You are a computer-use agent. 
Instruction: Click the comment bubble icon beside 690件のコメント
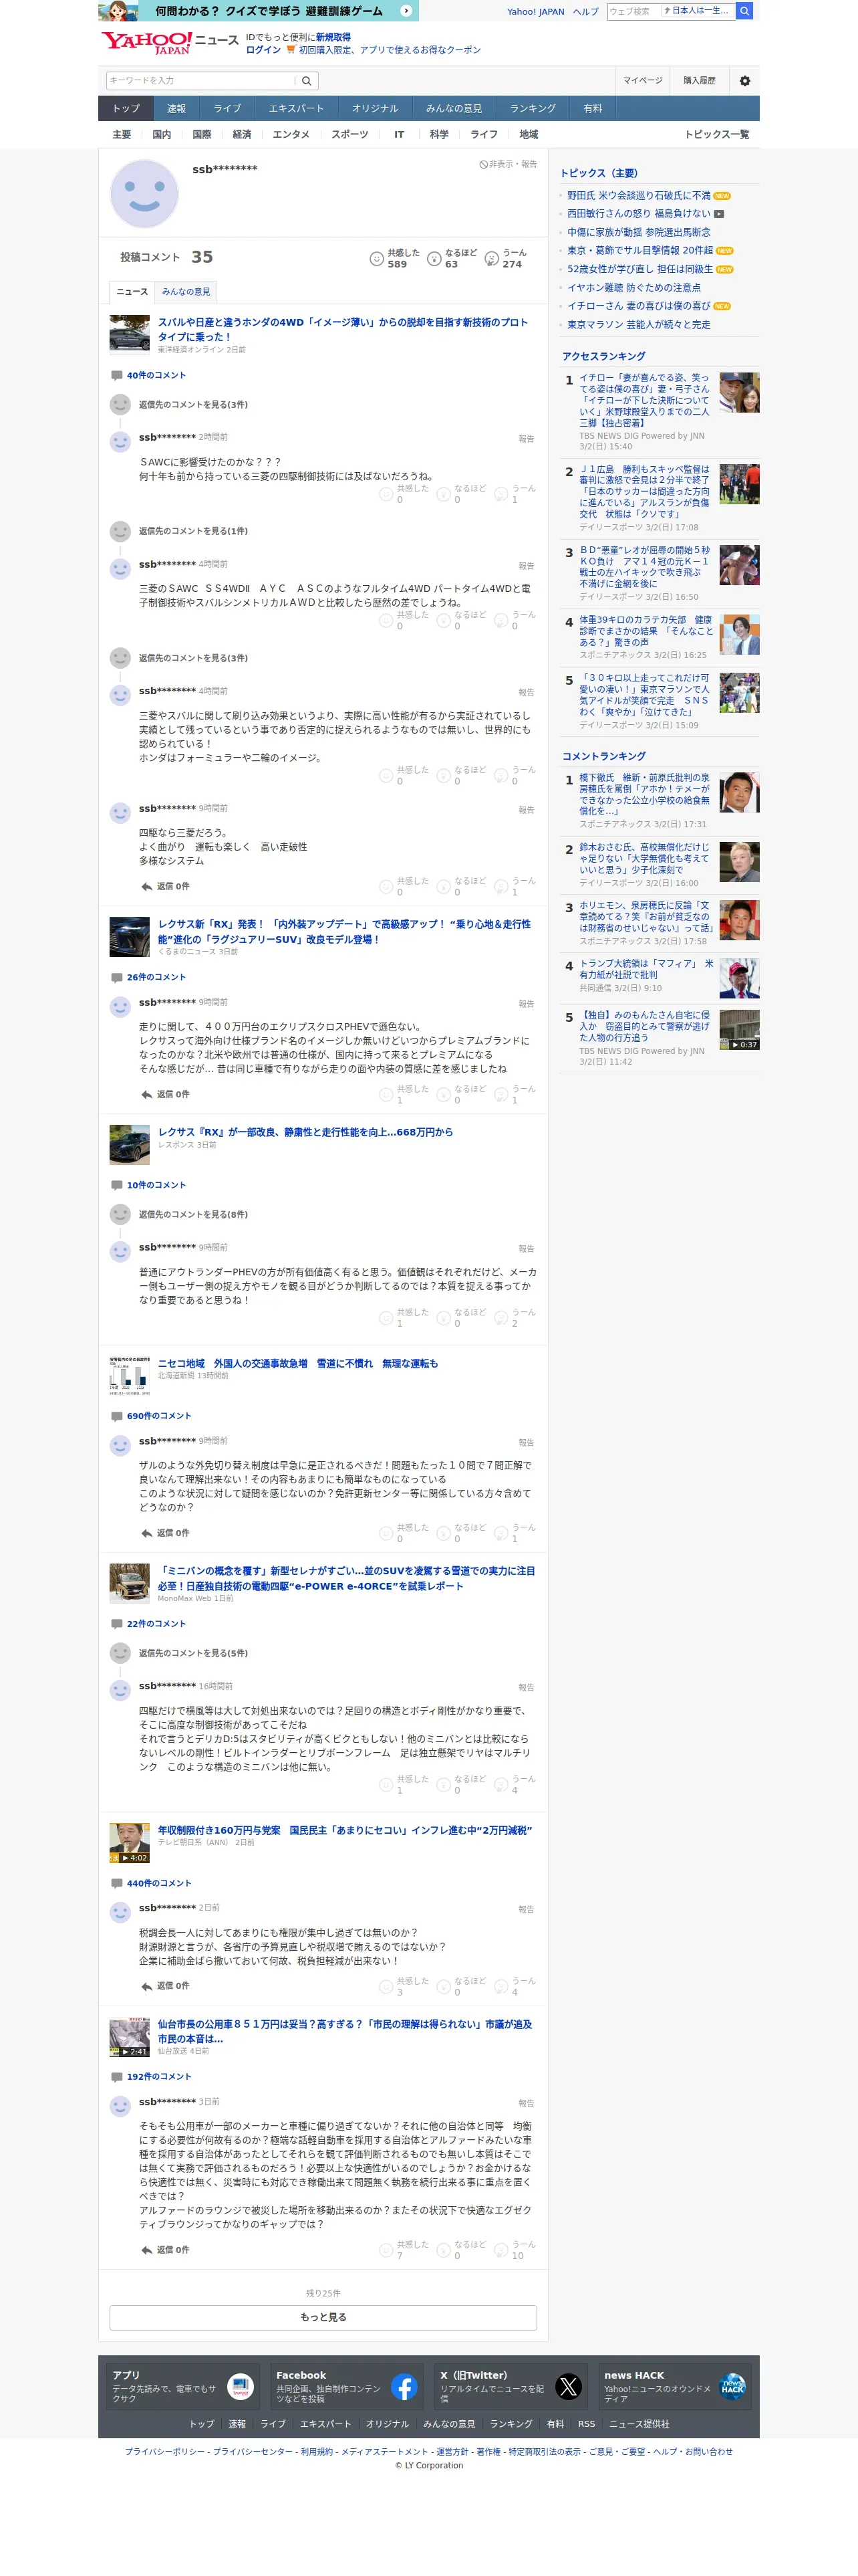117,1416
